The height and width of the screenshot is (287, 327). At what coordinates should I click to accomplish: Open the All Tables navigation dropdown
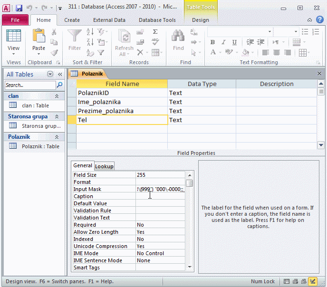50,74
